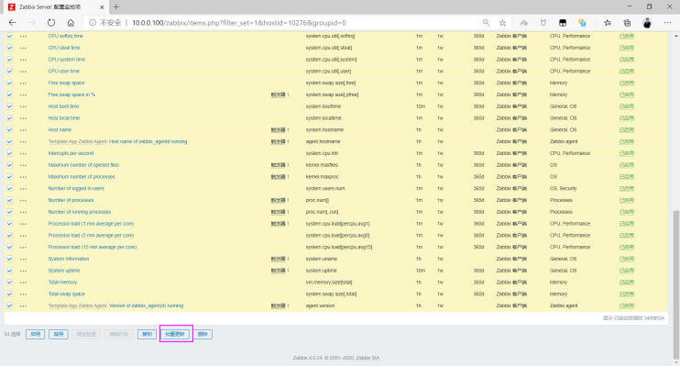Go back to the previous page
Image resolution: width=680 pixels, height=366 pixels.
point(12,23)
